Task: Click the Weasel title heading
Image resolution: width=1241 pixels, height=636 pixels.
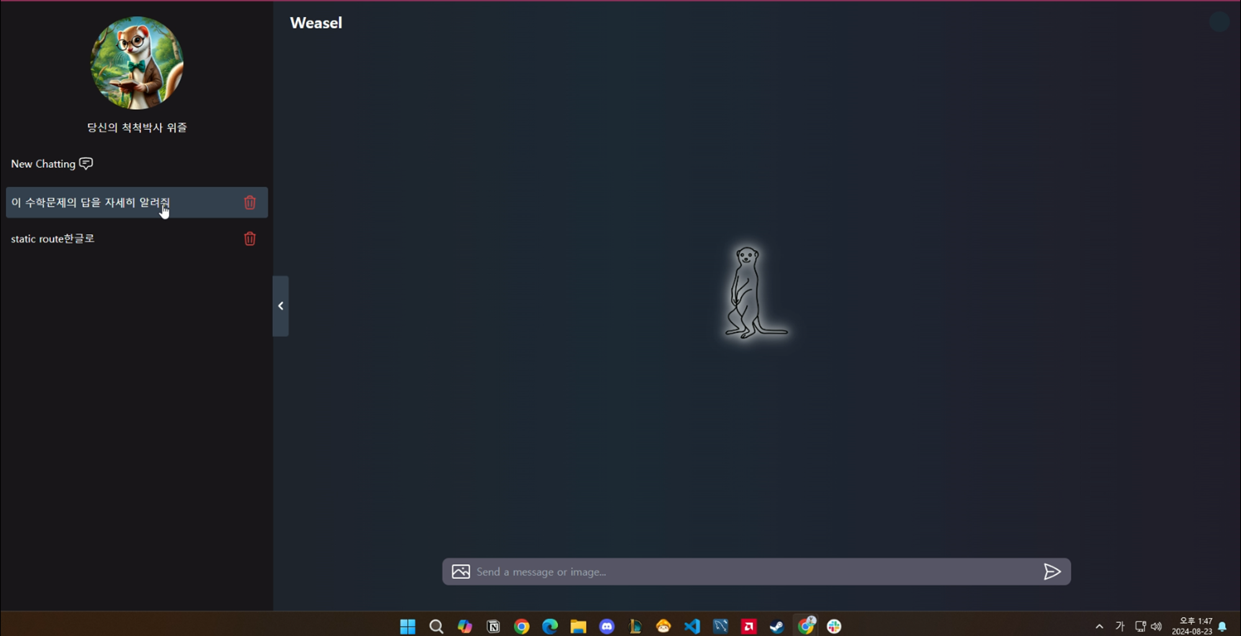Action: [x=316, y=23]
